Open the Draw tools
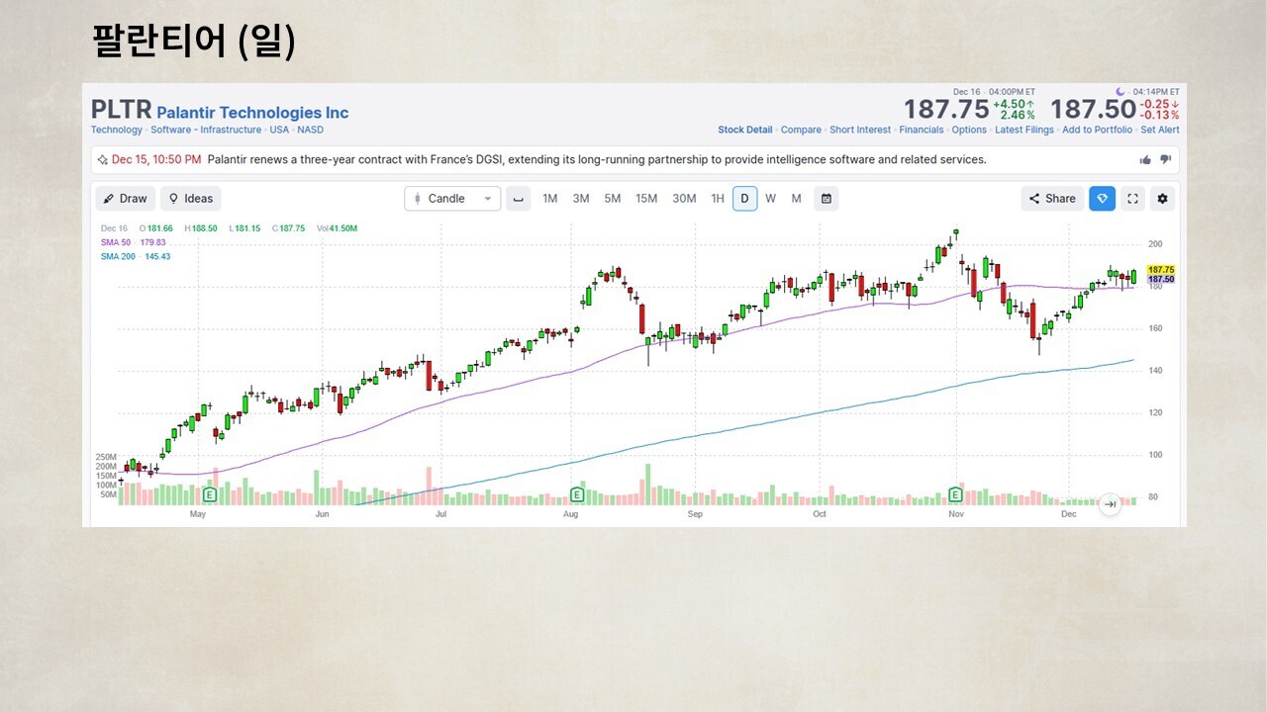Viewport: 1267px width, 712px height. tap(126, 199)
